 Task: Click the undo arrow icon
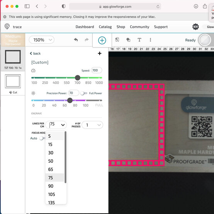[x=76, y=40]
